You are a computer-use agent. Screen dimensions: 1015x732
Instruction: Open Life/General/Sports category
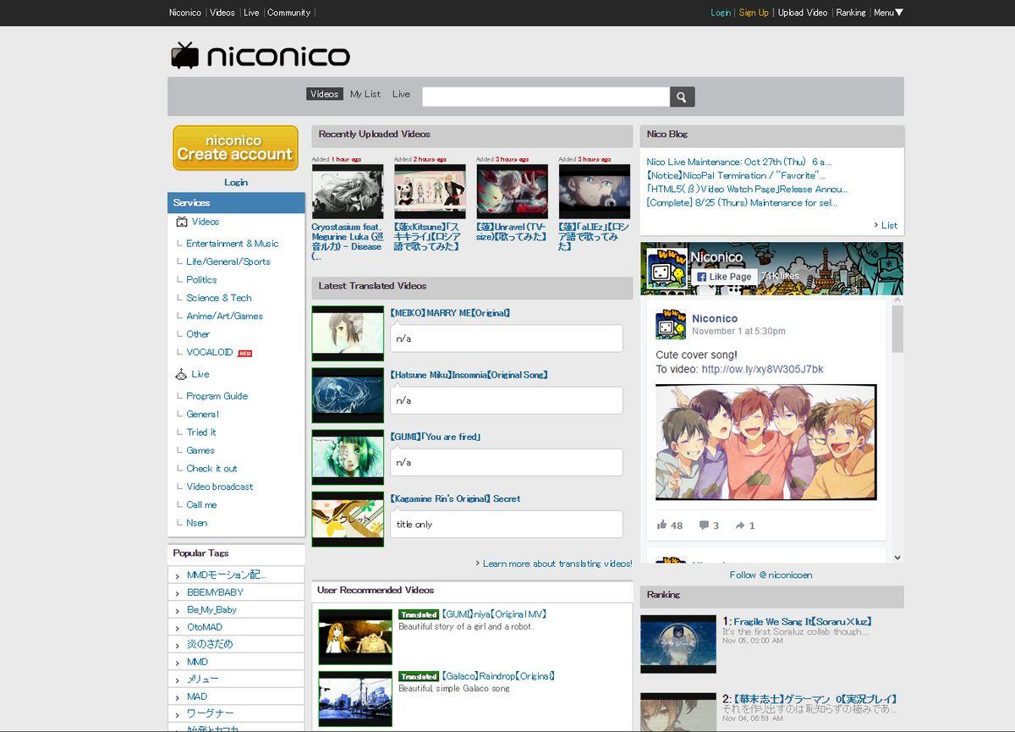pyautogui.click(x=228, y=261)
